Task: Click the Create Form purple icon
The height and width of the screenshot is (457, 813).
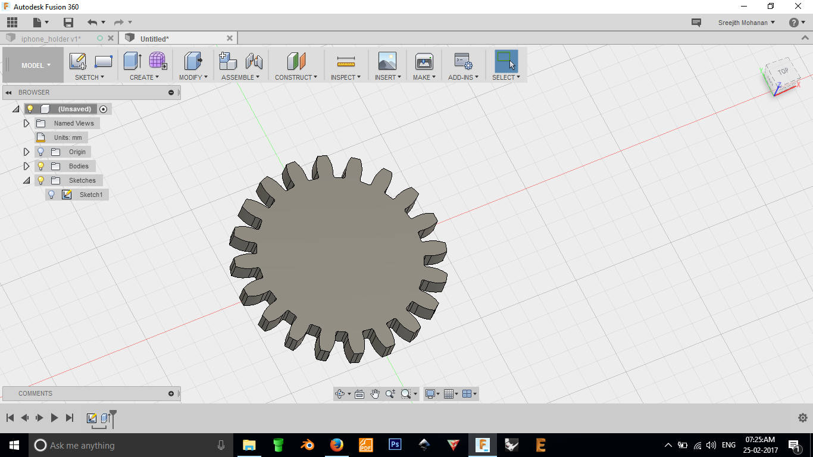Action: pyautogui.click(x=158, y=61)
